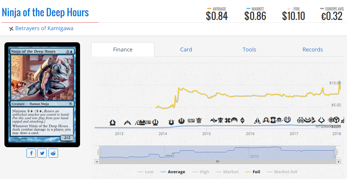Share card on Twitter

pos(42,153)
